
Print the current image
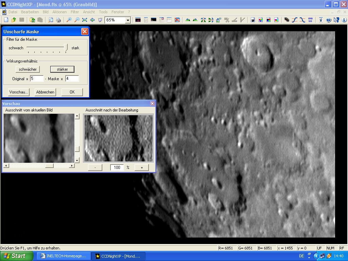pos(58,20)
